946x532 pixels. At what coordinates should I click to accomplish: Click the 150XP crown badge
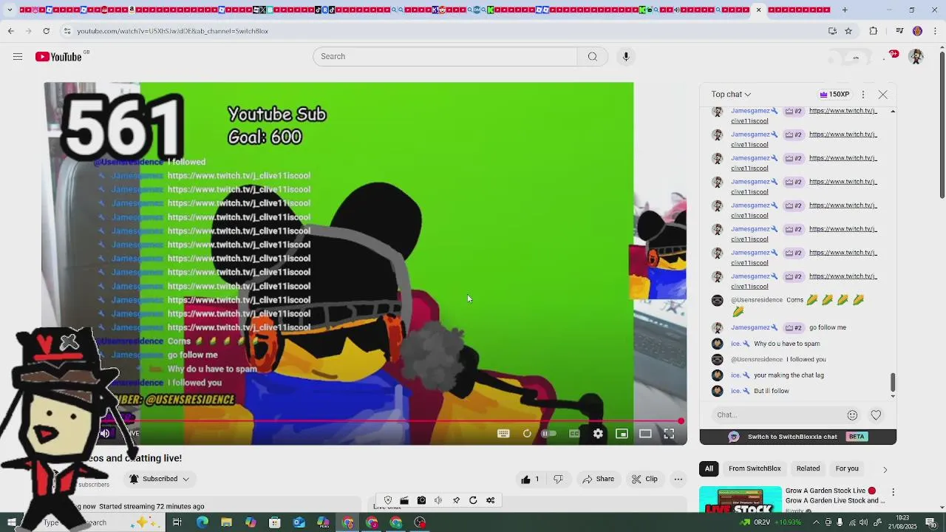(834, 95)
